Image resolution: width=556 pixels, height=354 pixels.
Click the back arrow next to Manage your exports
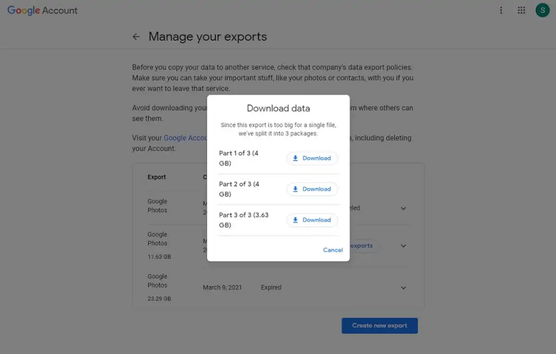click(136, 36)
